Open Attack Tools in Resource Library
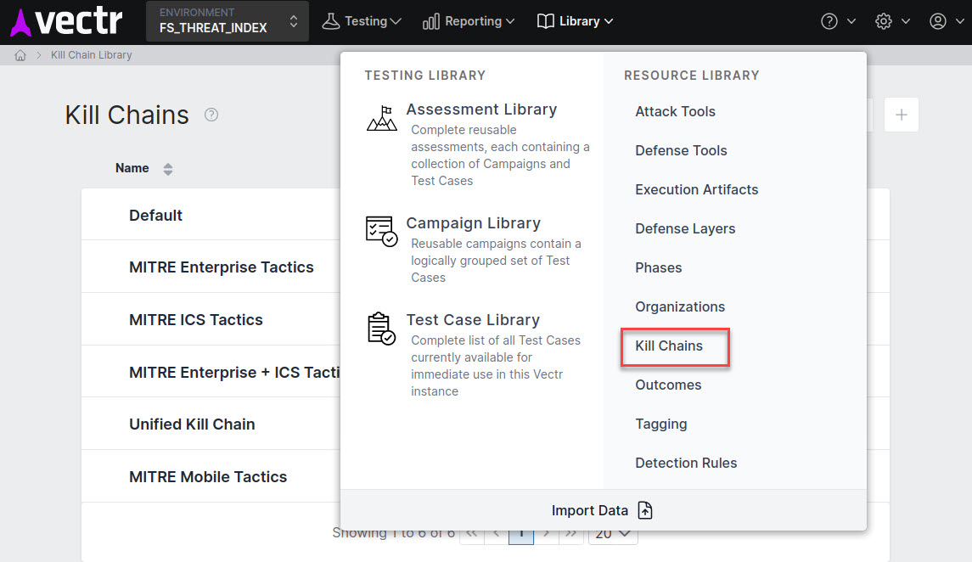The height and width of the screenshot is (562, 972). tap(675, 111)
